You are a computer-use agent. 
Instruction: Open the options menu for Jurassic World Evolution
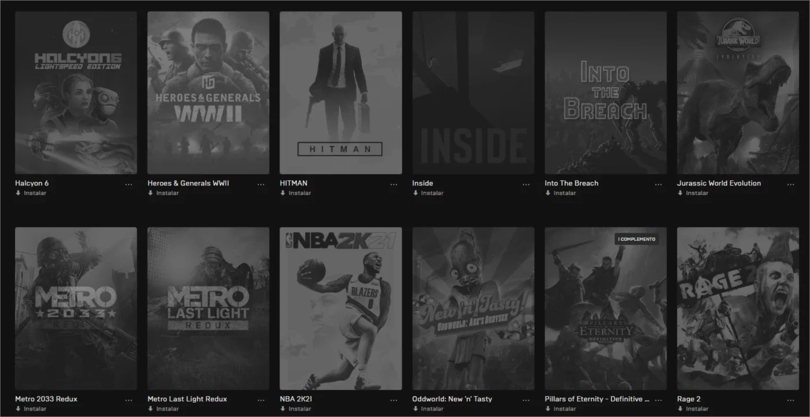[x=791, y=184]
